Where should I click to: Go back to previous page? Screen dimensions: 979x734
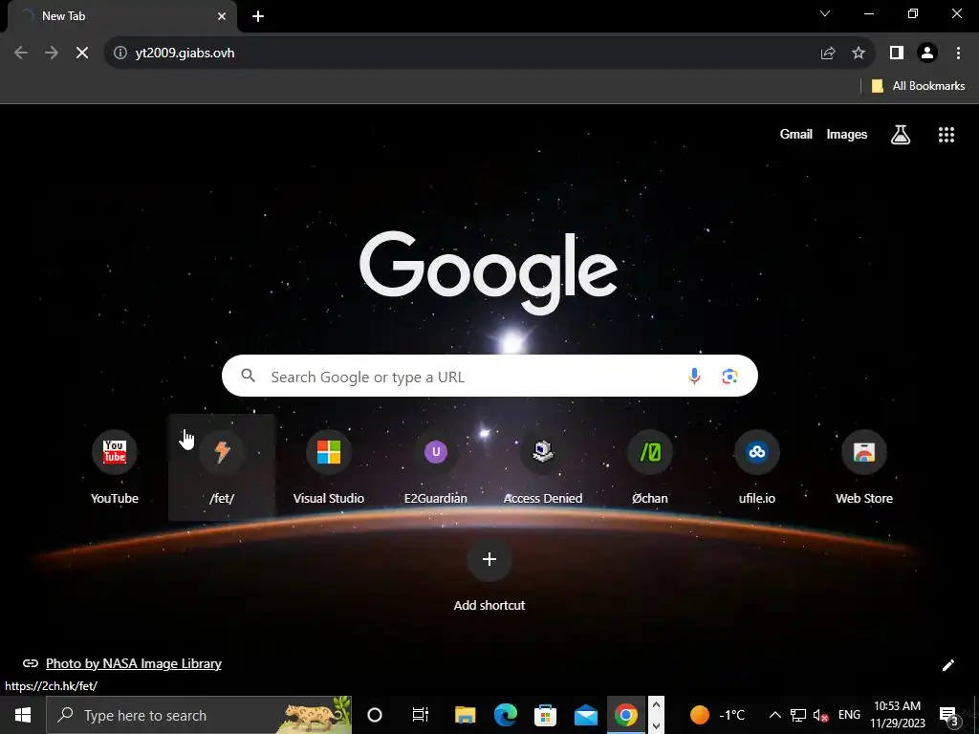[21, 54]
